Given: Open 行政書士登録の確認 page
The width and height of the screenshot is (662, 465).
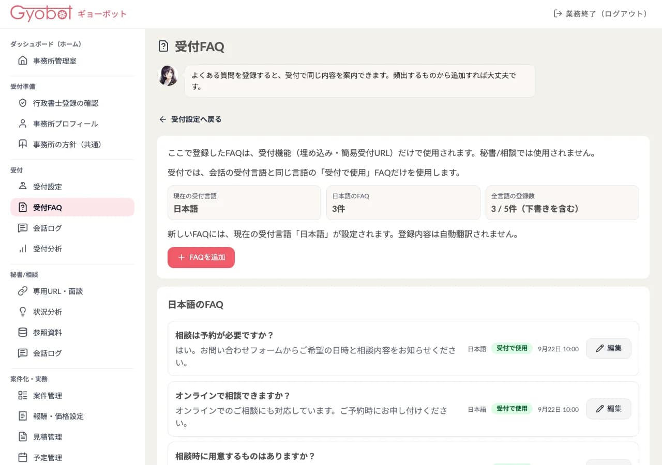Looking at the screenshot, I should tap(72, 103).
